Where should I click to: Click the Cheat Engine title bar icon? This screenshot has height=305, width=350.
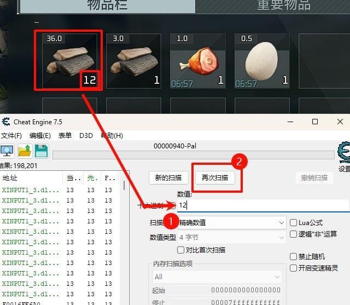pos(6,122)
